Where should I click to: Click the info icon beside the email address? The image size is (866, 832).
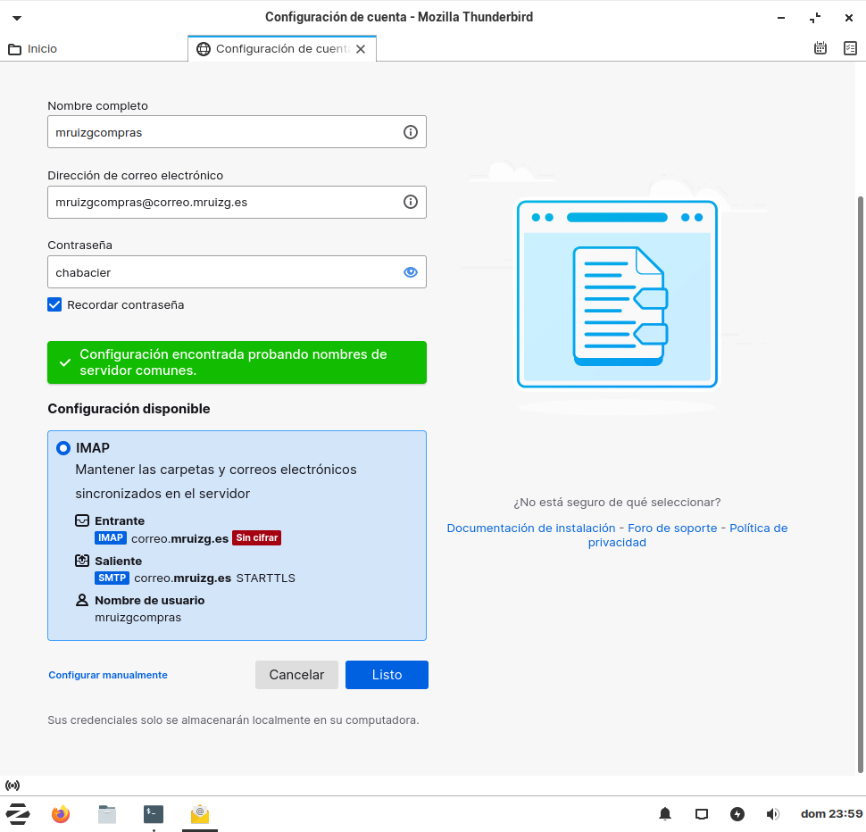tap(411, 202)
